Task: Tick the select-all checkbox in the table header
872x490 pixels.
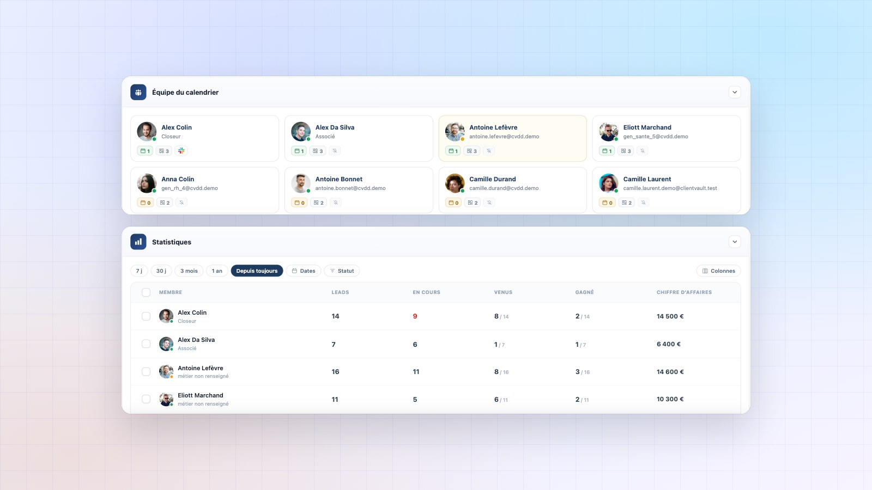Action: [146, 292]
